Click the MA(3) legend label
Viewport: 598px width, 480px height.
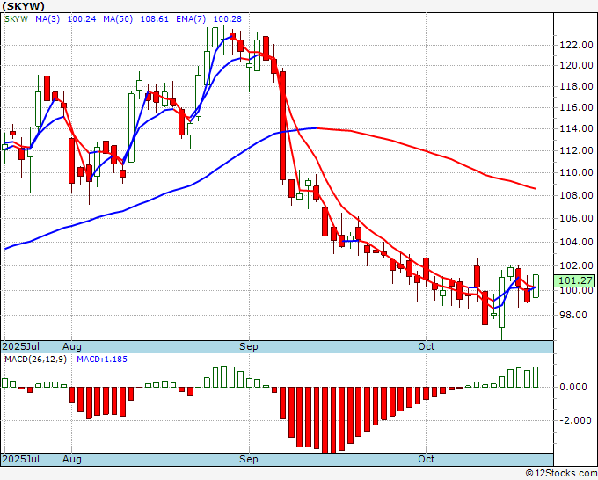[x=47, y=19]
